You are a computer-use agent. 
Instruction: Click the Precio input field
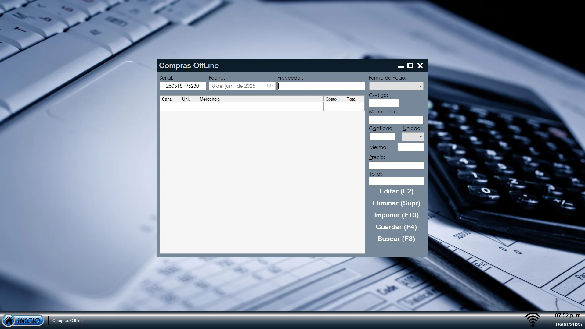tap(396, 165)
